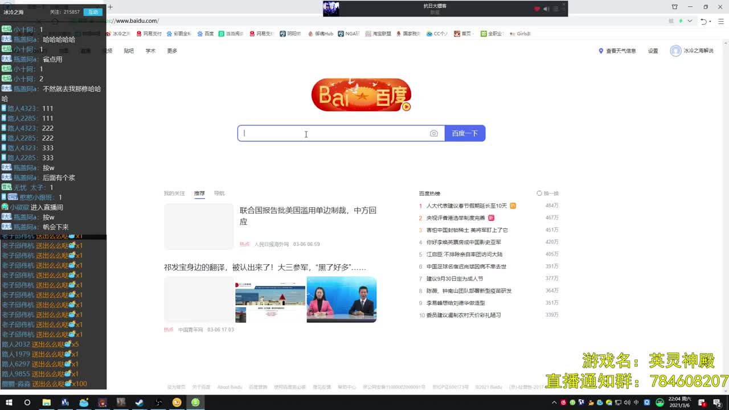The image size is (729, 410).
Task: Click the browser undo-close arrow icon
Action: point(704,21)
